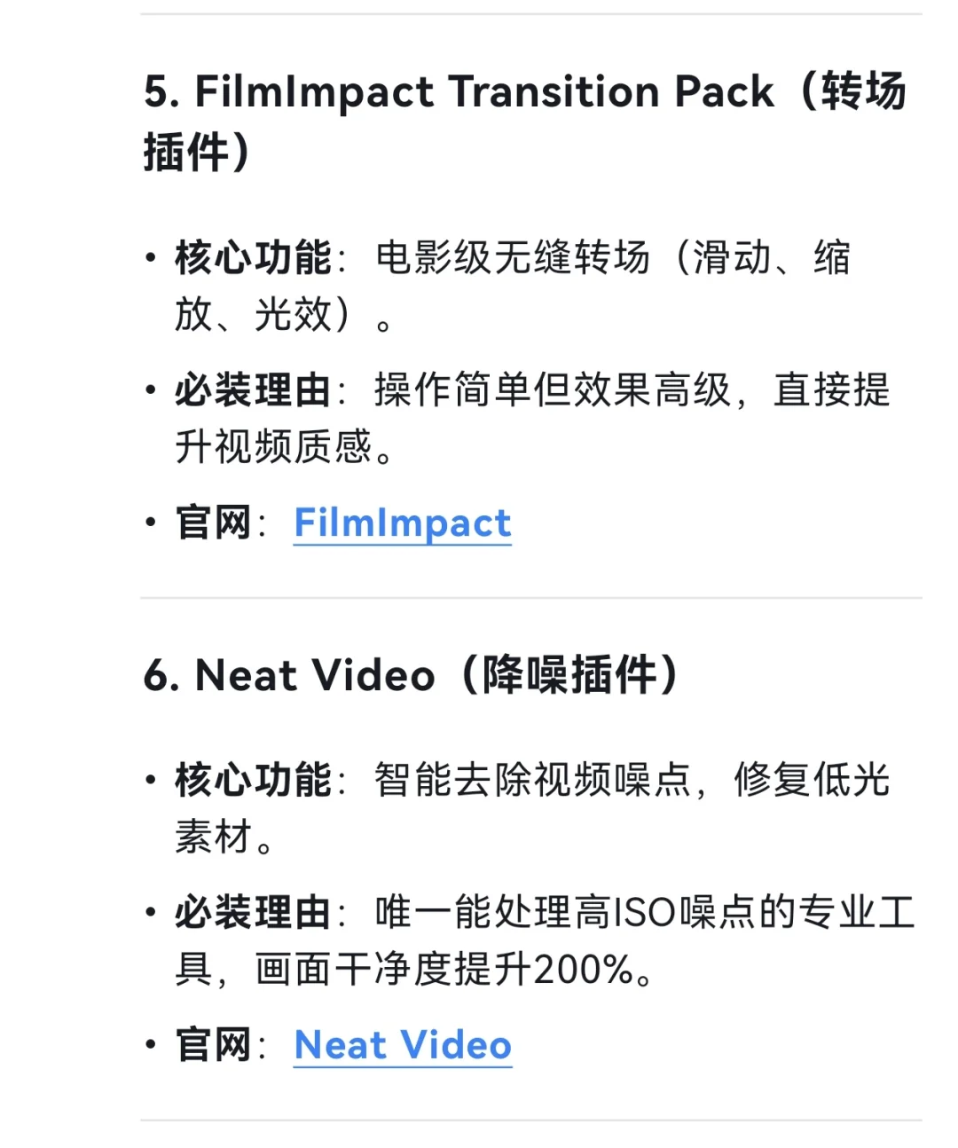This screenshot has width=958, height=1148.
Task: Tap the 官网 label beside Neat Video link
Action: point(213,1045)
